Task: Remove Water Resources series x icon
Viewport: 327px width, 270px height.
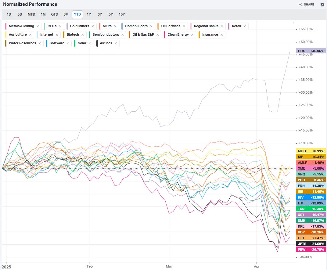Action: point(40,43)
